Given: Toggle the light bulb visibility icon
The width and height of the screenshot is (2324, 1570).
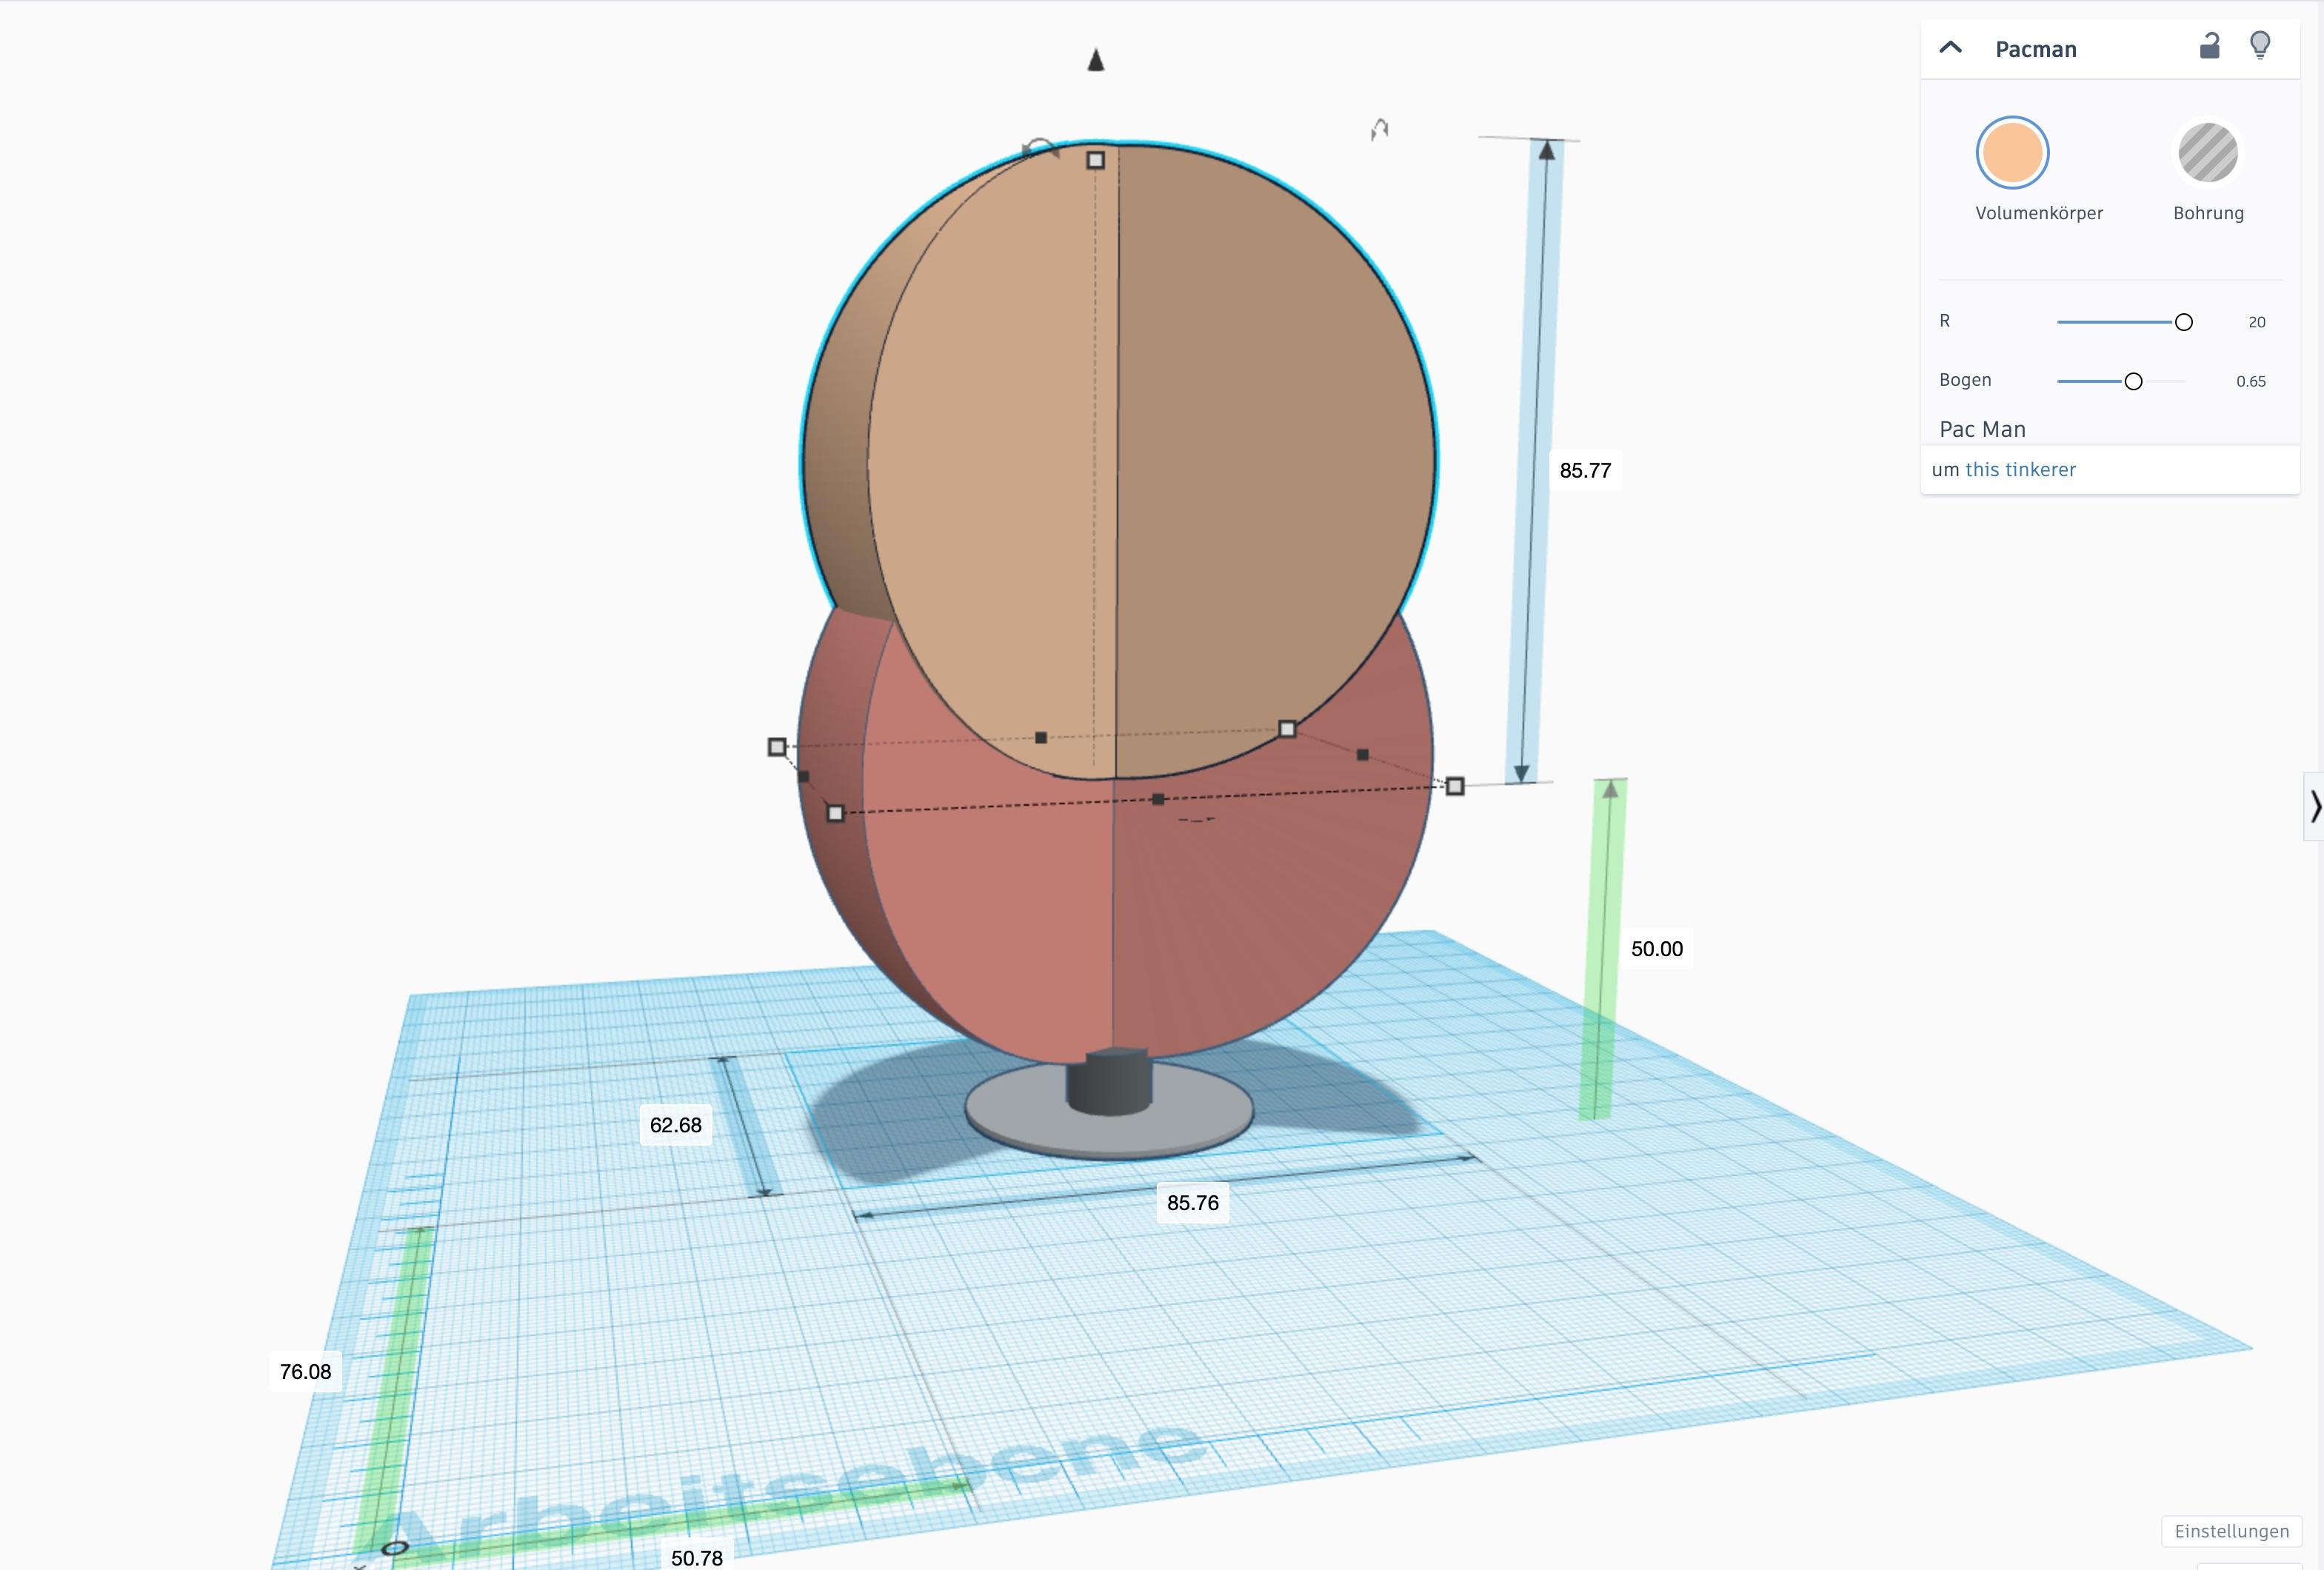Looking at the screenshot, I should click(x=2260, y=46).
